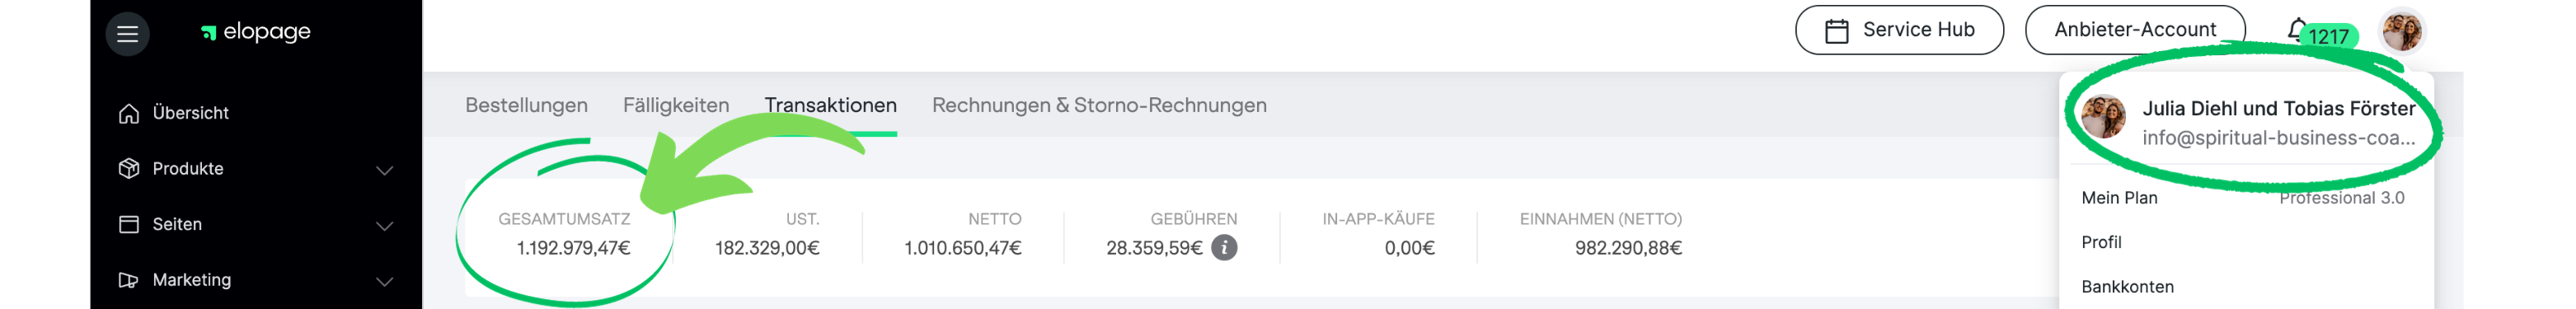This screenshot has height=309, width=2576.
Task: Switch to the Fälligkeiten tab
Action: 676,105
